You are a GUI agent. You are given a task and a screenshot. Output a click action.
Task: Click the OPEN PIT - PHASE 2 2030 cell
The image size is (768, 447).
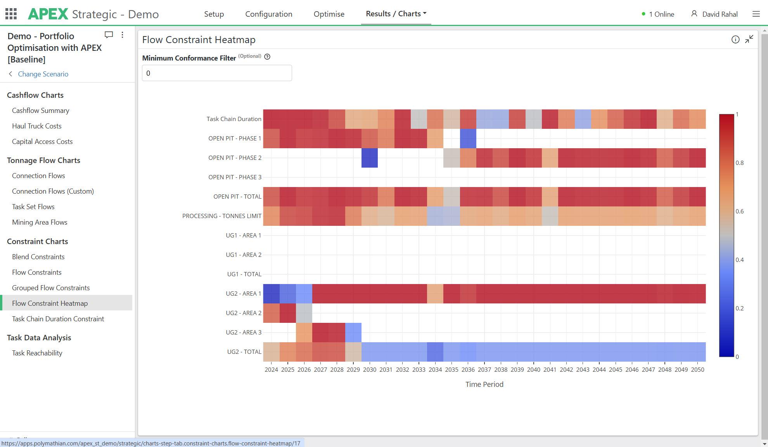(x=370, y=158)
